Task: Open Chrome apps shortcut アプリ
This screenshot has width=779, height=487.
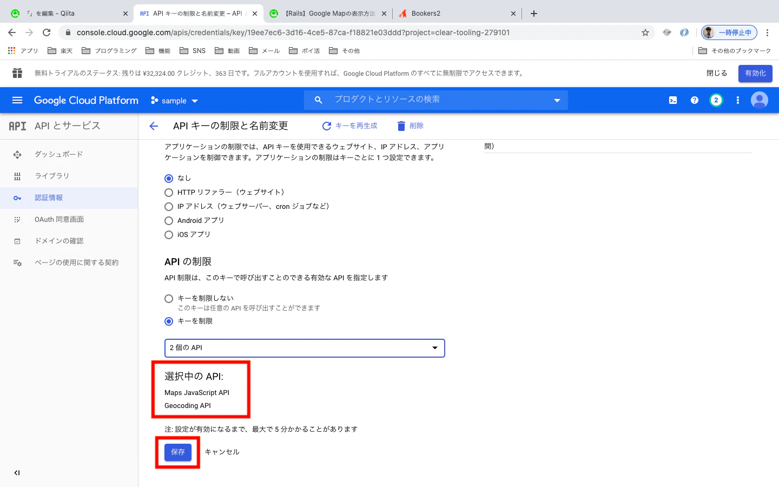Action: point(23,51)
